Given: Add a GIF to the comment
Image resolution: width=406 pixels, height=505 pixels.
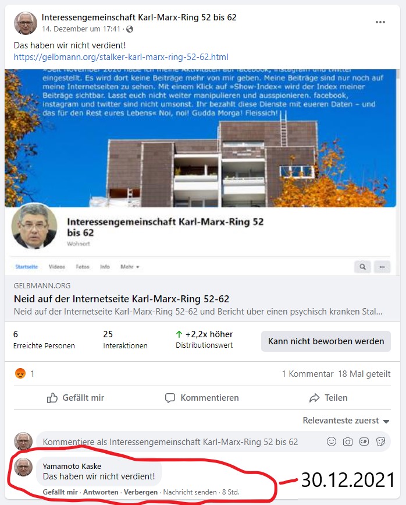Looking at the screenshot, I should (364, 442).
